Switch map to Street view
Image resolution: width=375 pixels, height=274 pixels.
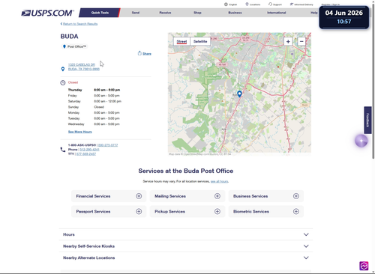point(181,41)
